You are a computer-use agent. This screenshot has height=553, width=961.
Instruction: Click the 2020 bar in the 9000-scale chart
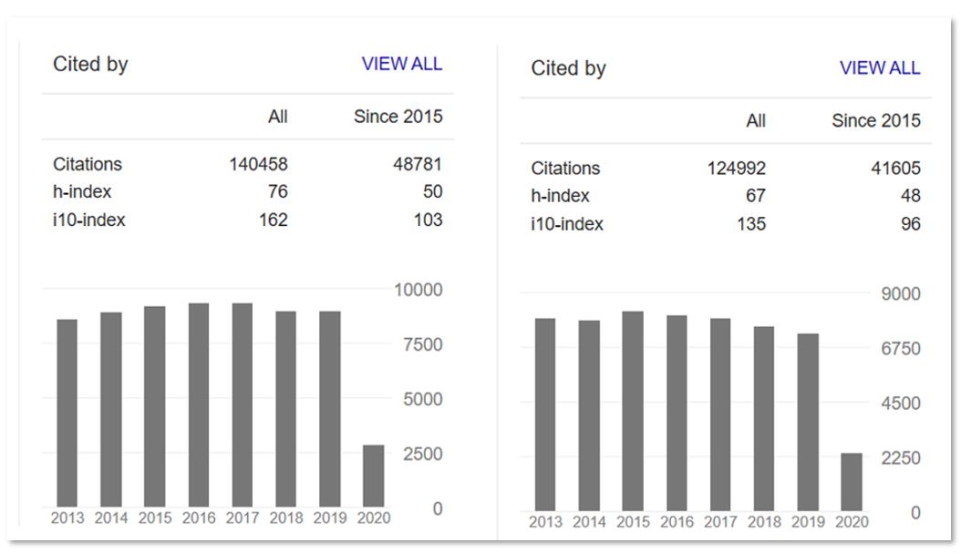pos(852,482)
